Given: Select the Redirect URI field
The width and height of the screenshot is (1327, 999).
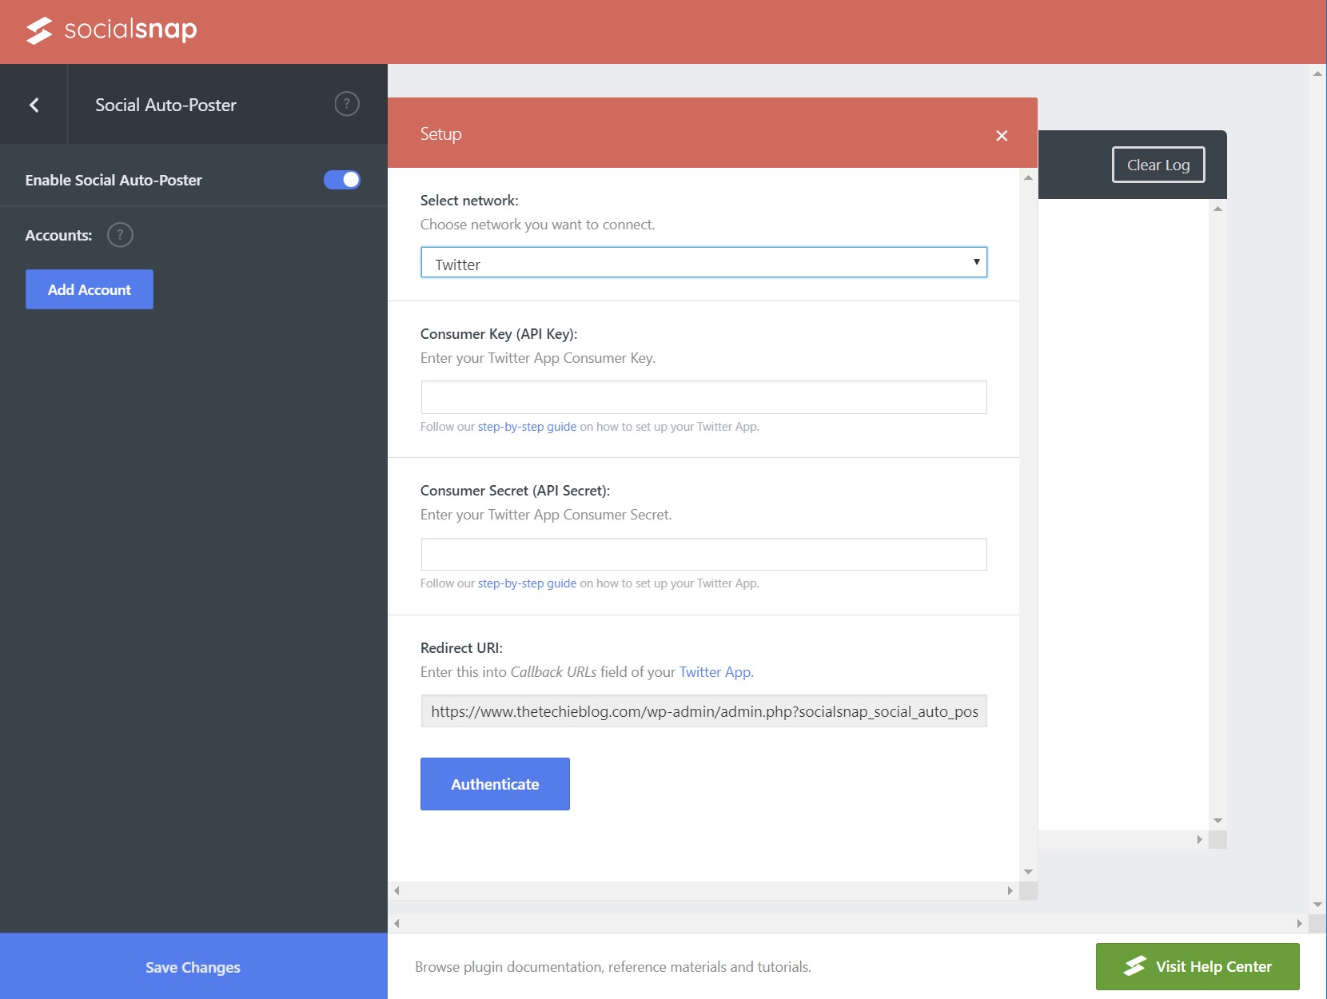Looking at the screenshot, I should pyautogui.click(x=703, y=711).
